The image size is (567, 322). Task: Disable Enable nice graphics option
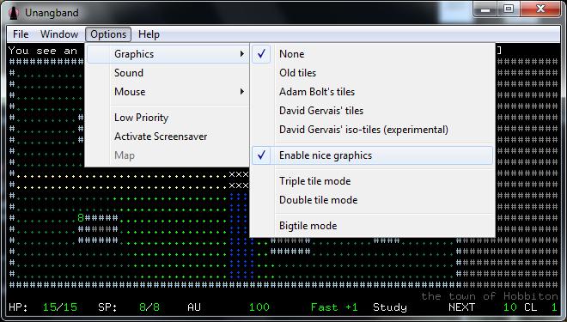(x=373, y=155)
